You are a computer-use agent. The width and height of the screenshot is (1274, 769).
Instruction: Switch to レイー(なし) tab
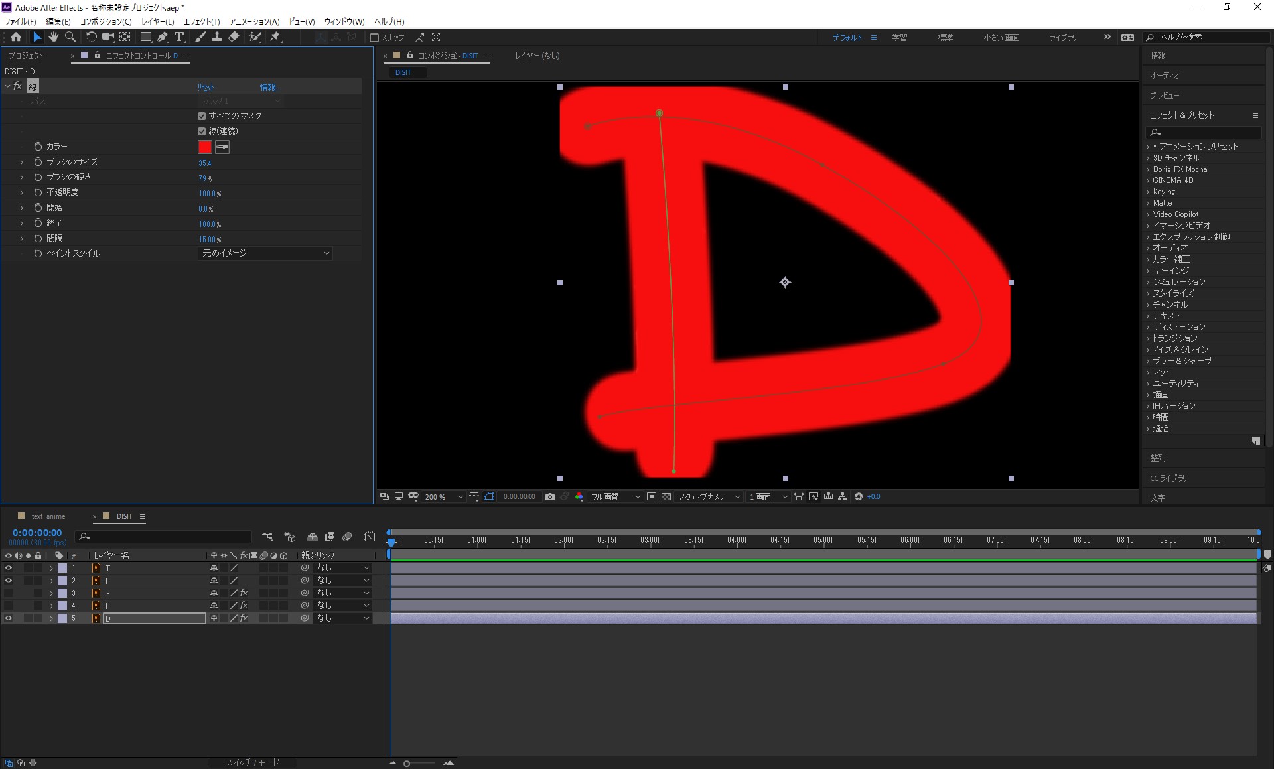pos(541,54)
